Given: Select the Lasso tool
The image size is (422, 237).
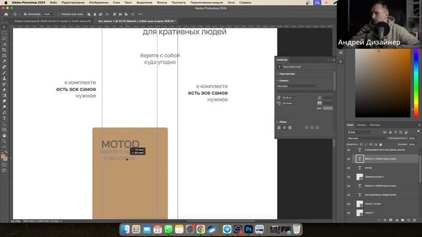Looking at the screenshot, I should pos(5,38).
